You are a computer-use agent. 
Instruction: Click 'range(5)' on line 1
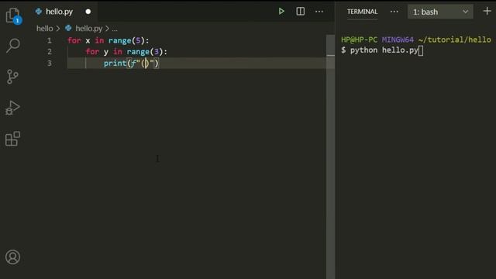coord(126,40)
